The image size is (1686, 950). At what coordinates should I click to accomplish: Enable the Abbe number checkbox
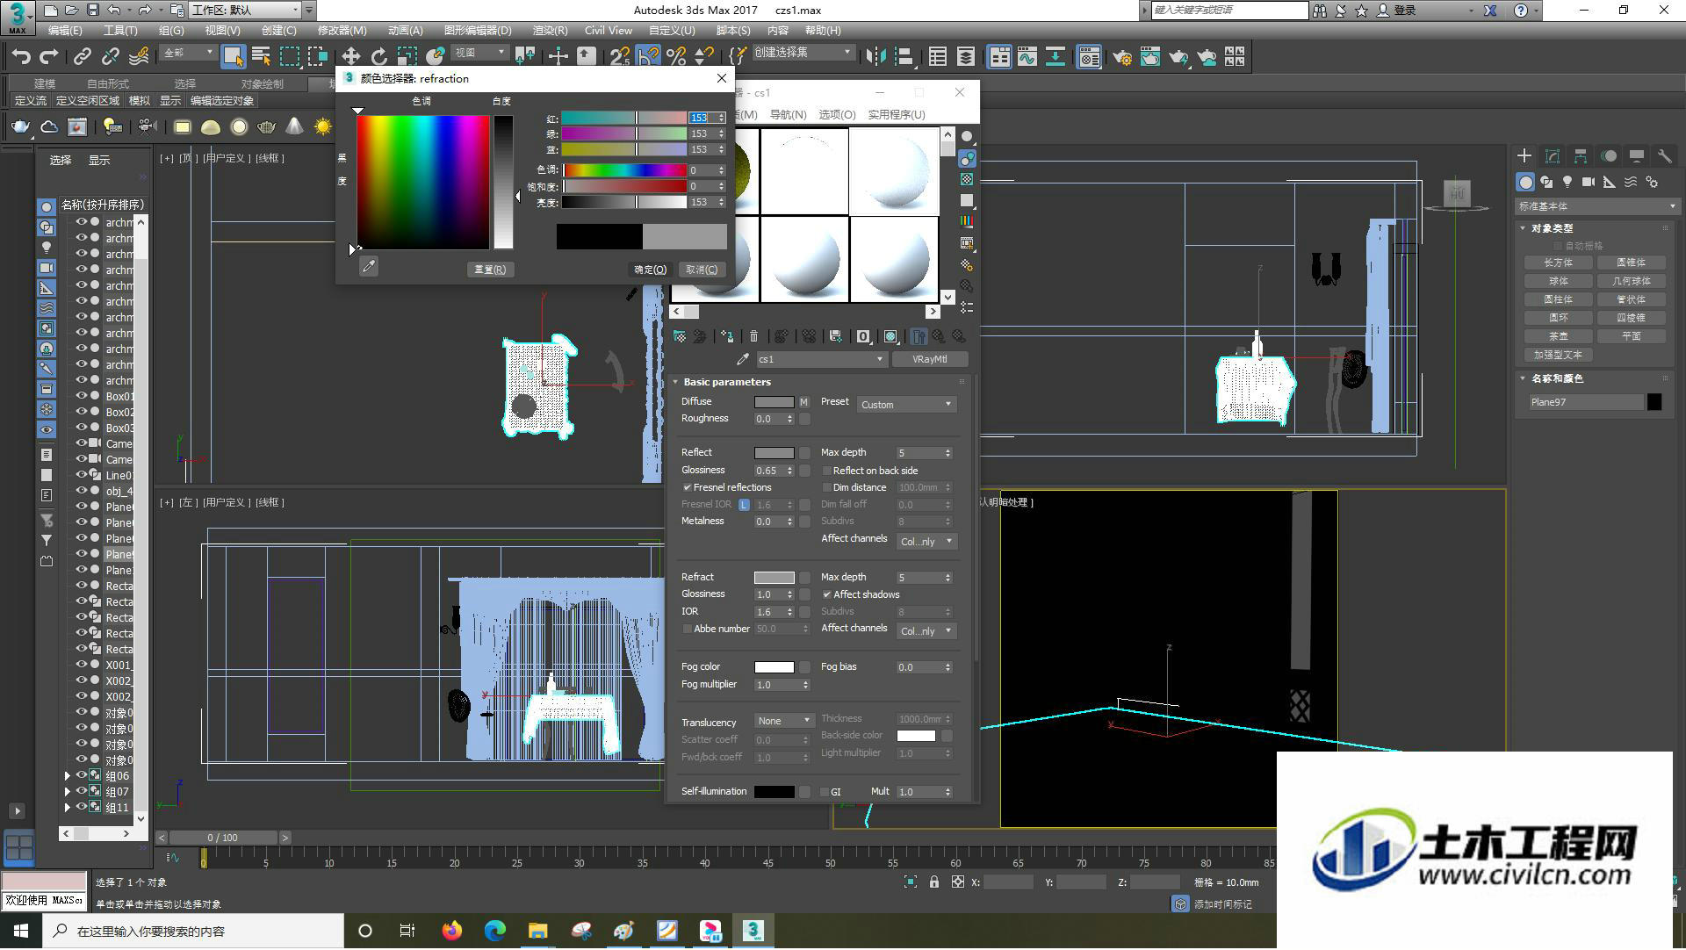[x=688, y=629]
